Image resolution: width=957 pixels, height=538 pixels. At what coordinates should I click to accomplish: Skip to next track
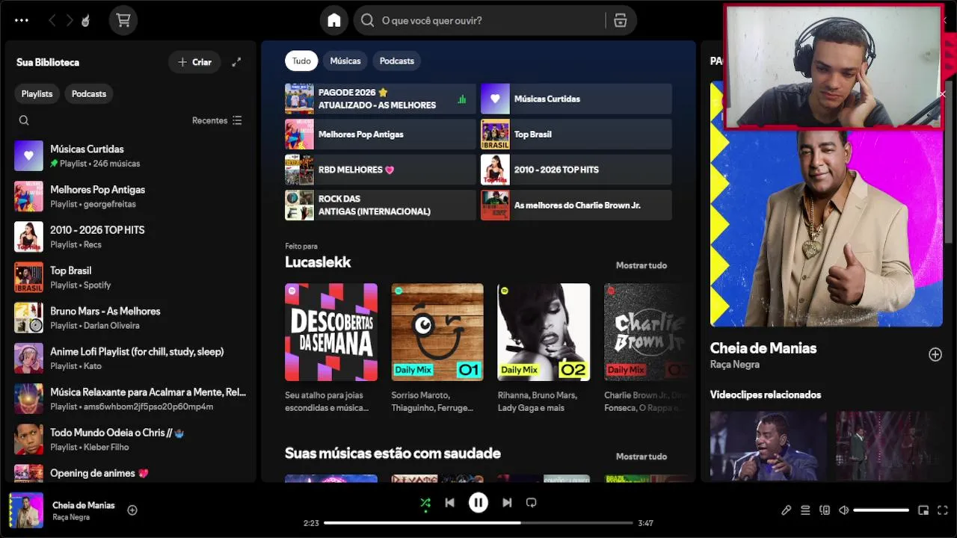(x=507, y=503)
